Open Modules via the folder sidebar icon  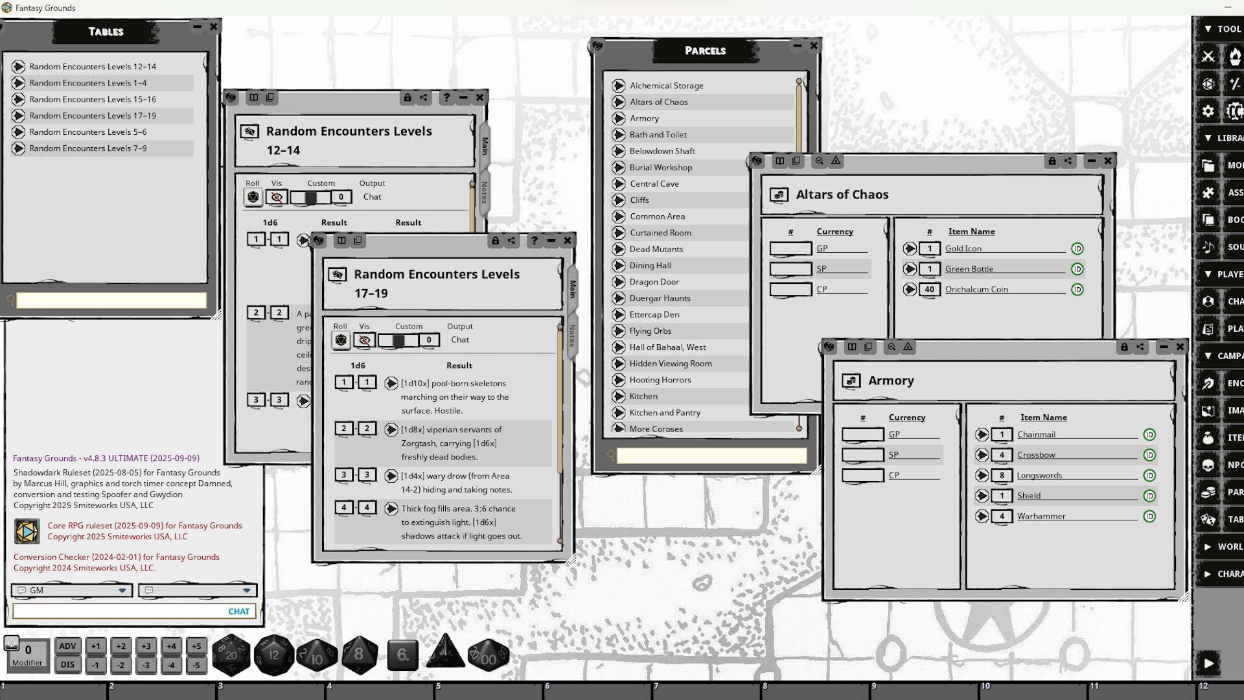tap(1208, 165)
